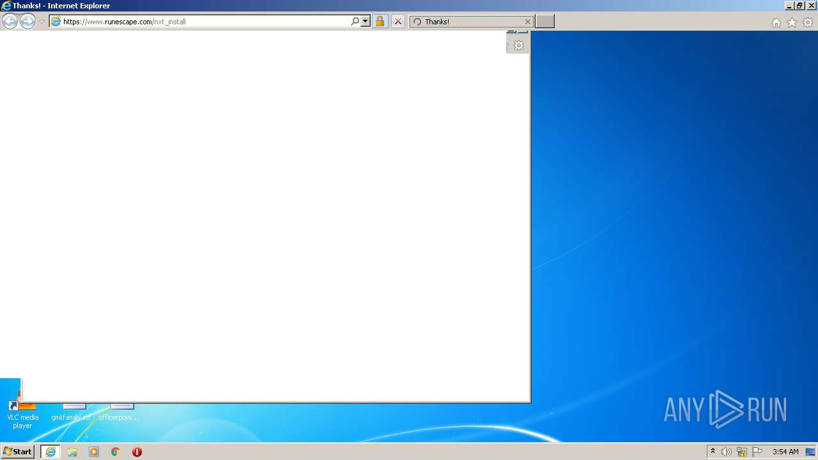The height and width of the screenshot is (460, 818).
Task: Click the gear icon on the page panel
Action: click(519, 45)
